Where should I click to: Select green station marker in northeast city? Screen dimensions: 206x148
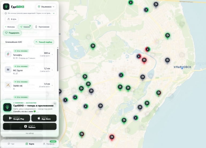pyautogui.click(x=167, y=36)
